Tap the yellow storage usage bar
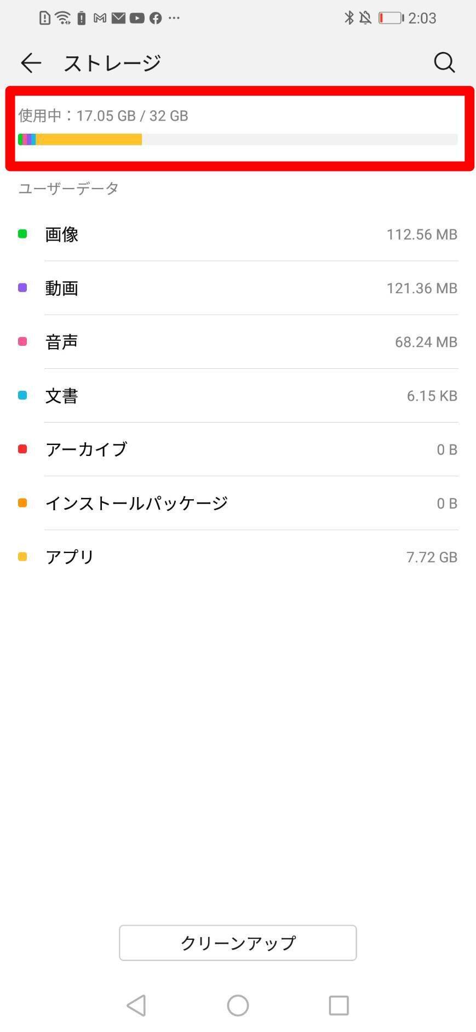The width and height of the screenshot is (476, 1032). click(x=89, y=140)
